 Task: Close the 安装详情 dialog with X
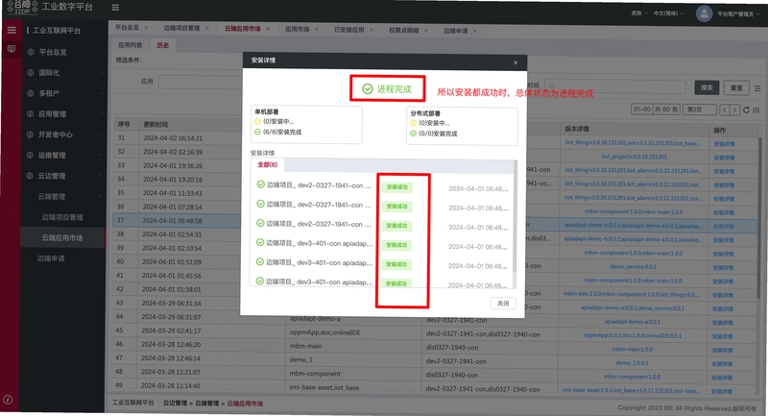point(516,62)
